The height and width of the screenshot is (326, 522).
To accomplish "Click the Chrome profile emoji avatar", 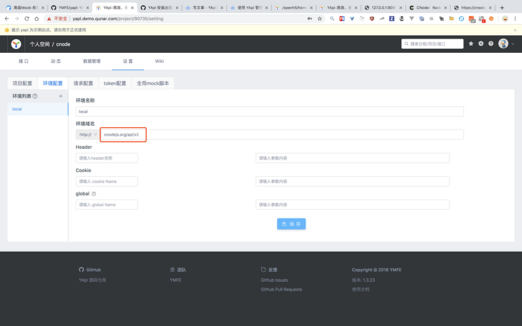I will 505,19.
